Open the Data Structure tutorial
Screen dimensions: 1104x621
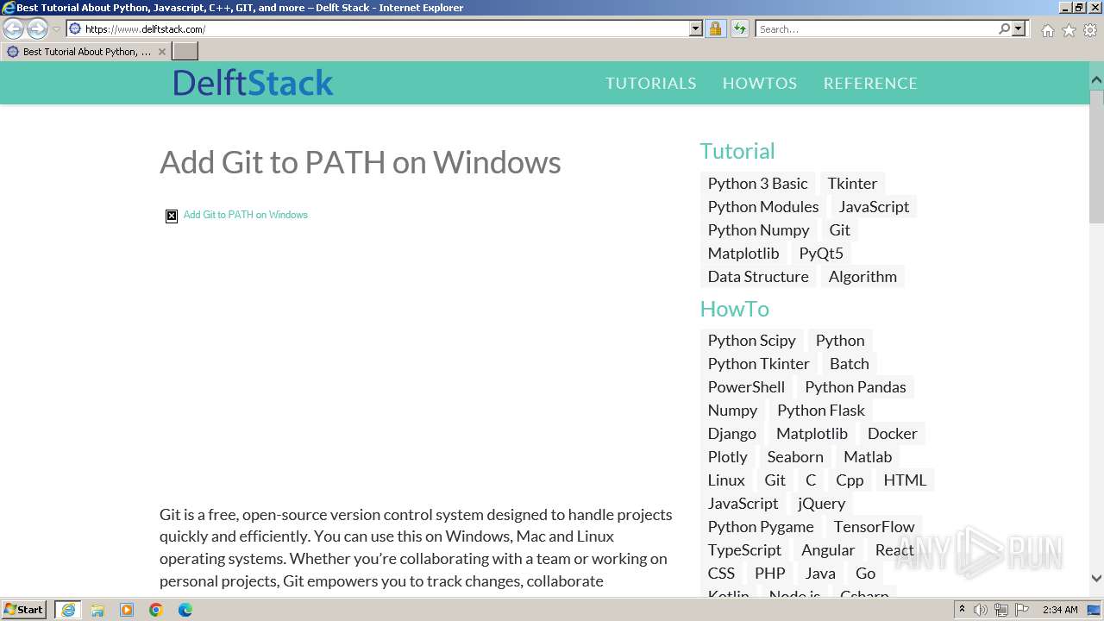[758, 276]
